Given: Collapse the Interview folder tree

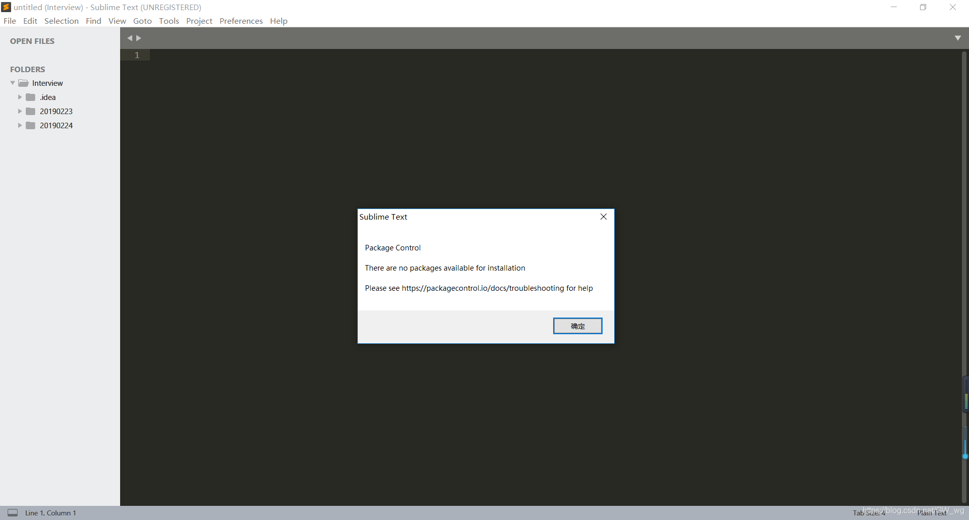Looking at the screenshot, I should click(13, 83).
